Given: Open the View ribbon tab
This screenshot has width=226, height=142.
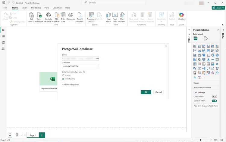Looking at the screenshot, I should point(46,8).
